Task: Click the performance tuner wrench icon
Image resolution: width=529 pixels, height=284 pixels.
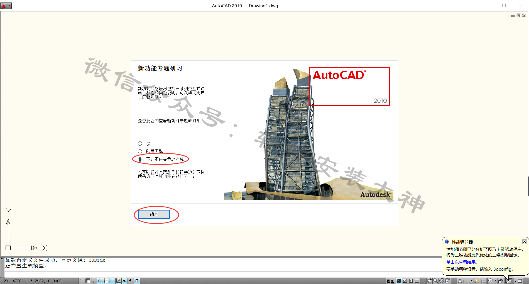Action: coord(509,281)
